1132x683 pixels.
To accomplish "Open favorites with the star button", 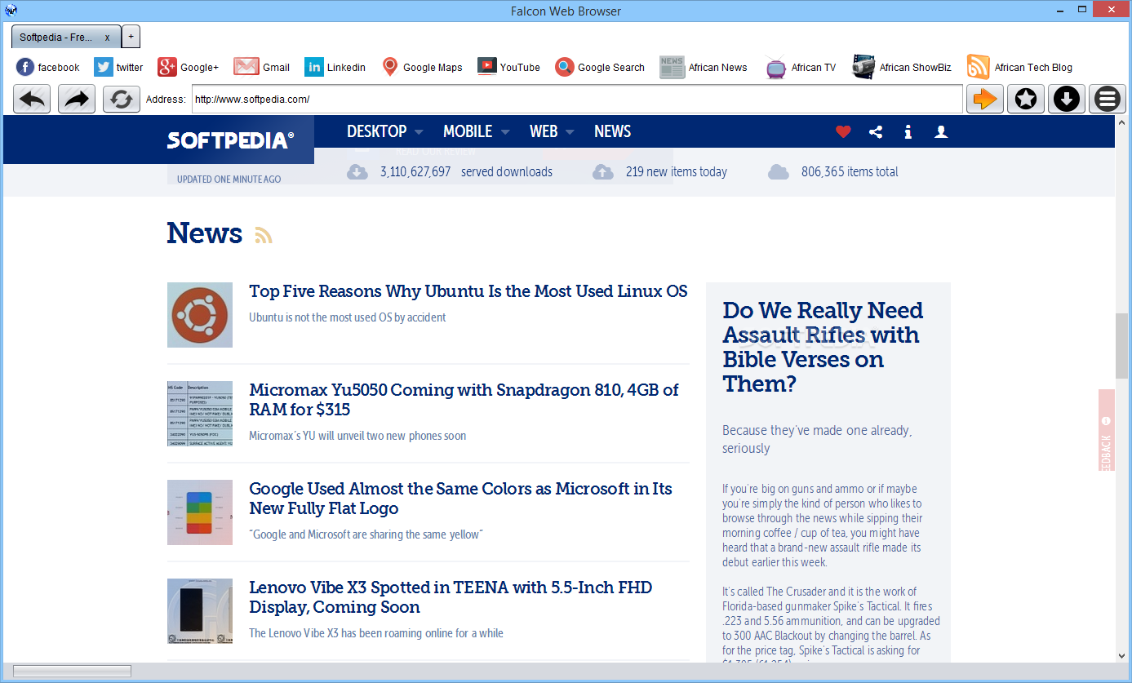I will point(1026,100).
